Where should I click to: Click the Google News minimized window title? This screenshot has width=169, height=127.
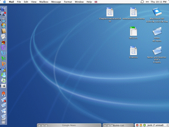[x=69, y=125]
